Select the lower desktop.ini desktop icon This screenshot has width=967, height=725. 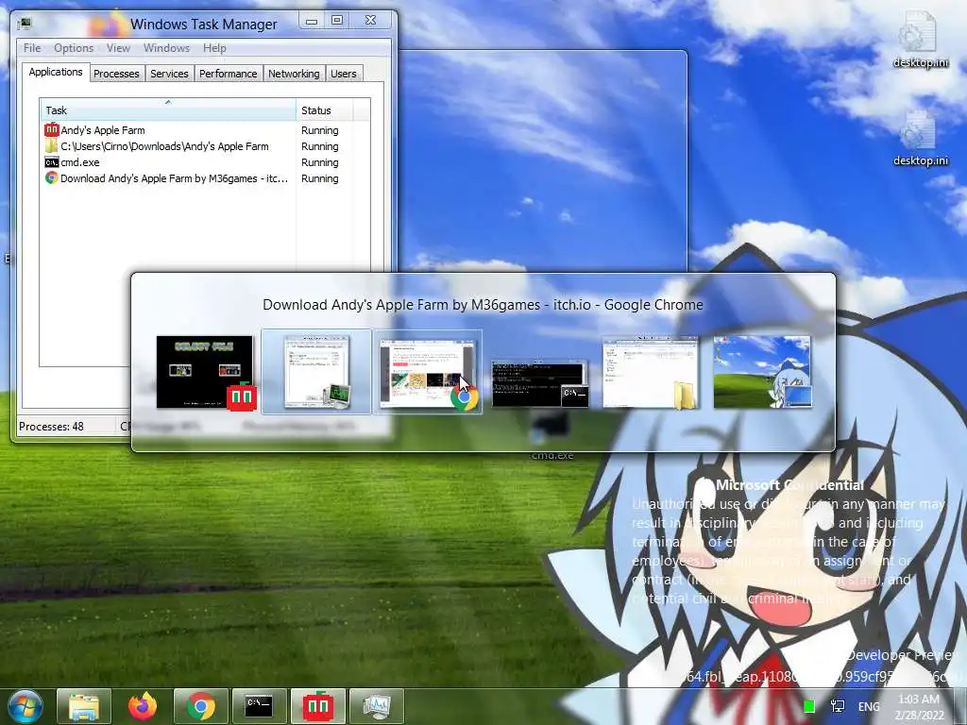coord(920,138)
